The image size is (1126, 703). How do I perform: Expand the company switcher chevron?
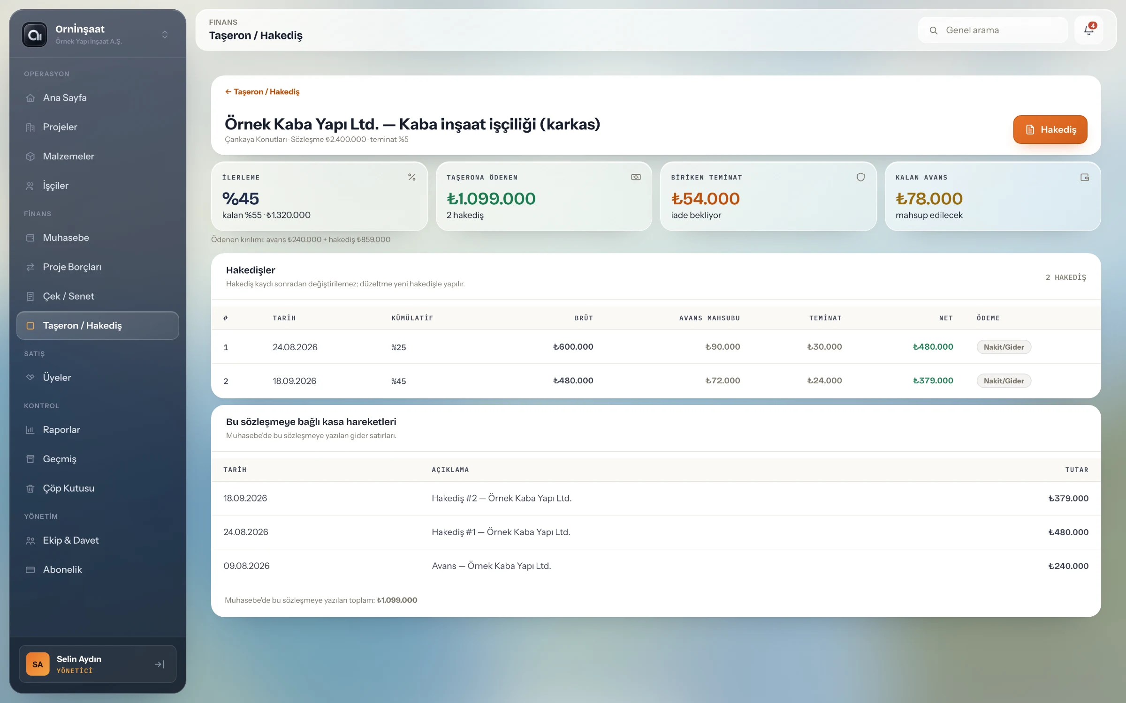tap(165, 35)
